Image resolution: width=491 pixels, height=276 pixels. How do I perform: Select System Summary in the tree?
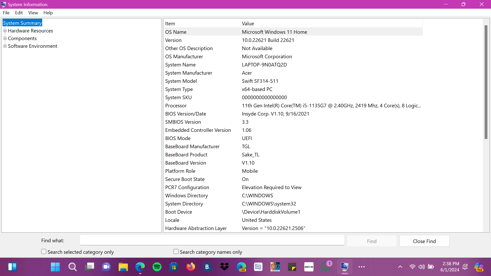(x=23, y=23)
